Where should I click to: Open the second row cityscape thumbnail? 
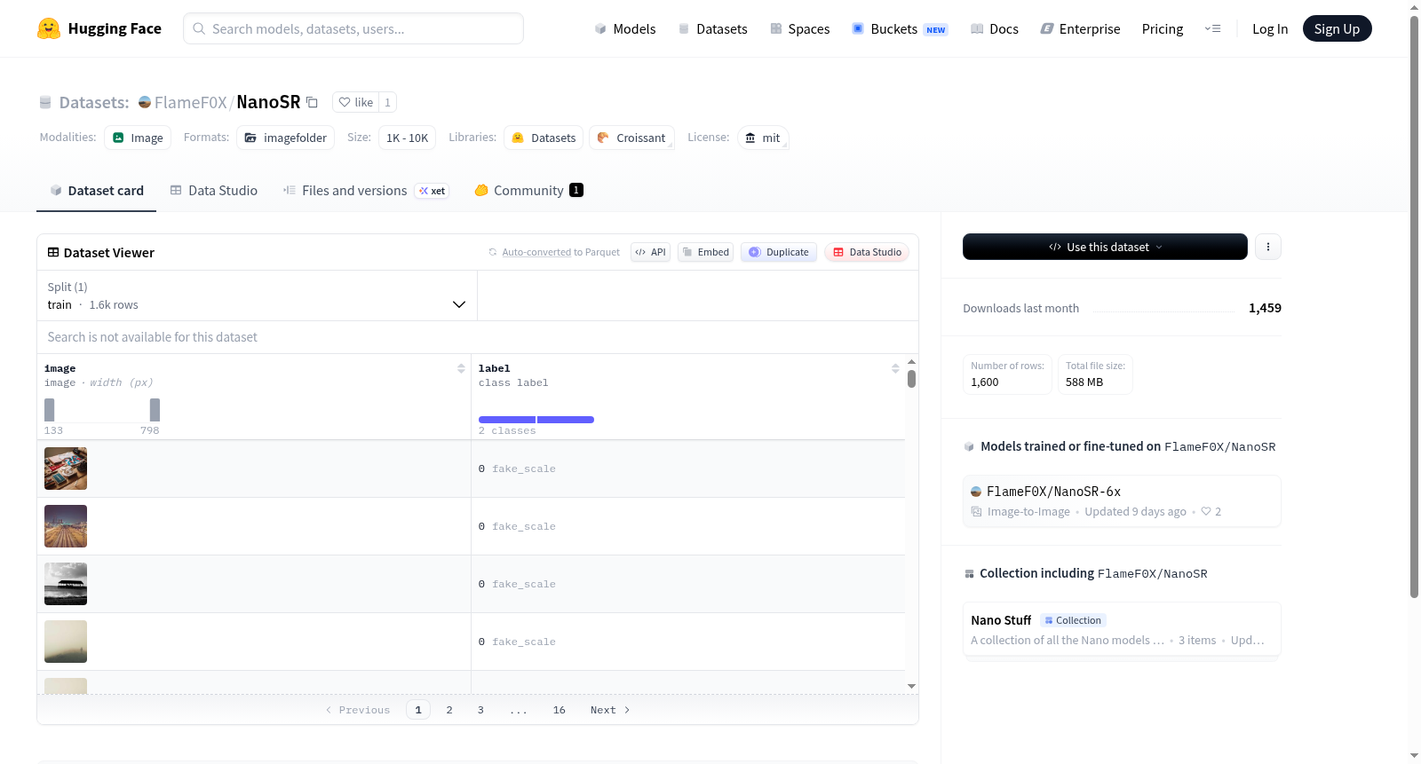(x=66, y=526)
